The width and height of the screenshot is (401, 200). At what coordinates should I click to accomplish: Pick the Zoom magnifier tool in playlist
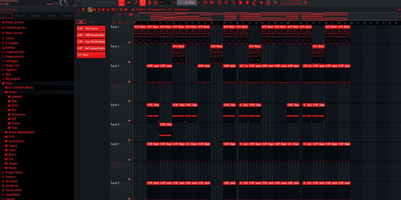tap(122, 10)
